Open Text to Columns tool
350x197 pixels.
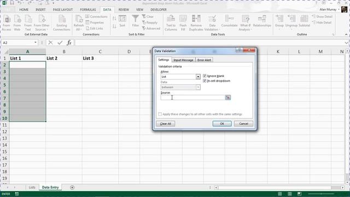click(171, 23)
